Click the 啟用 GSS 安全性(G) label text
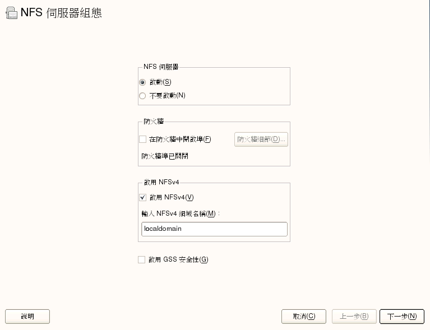The height and width of the screenshot is (330, 430). click(x=178, y=260)
